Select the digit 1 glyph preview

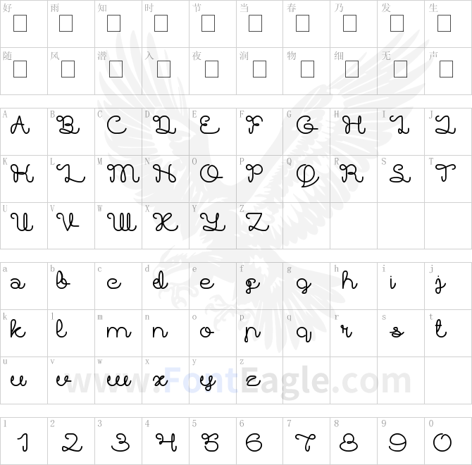(x=23, y=442)
